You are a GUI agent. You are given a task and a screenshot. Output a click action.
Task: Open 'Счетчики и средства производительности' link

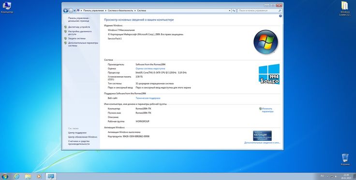[79, 143]
